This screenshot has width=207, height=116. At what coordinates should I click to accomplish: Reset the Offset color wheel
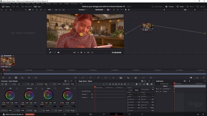coord(75,88)
